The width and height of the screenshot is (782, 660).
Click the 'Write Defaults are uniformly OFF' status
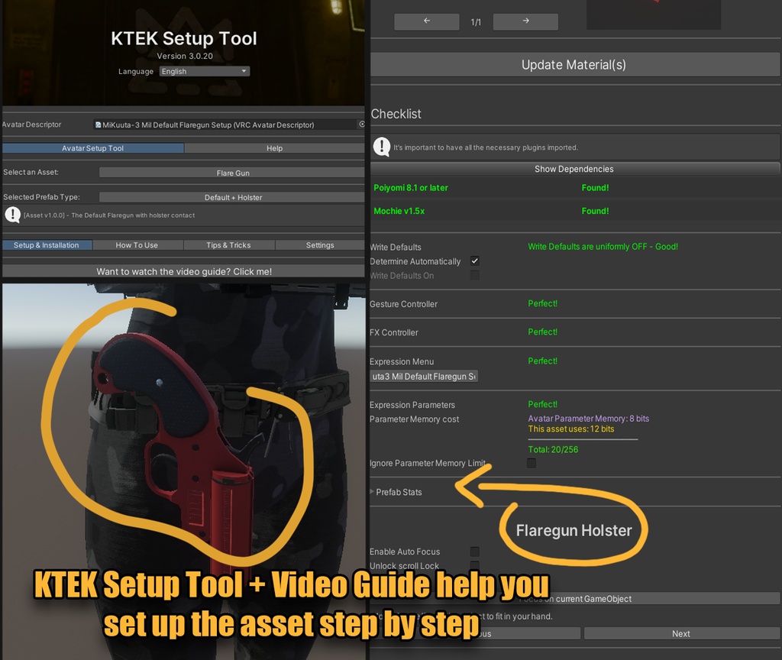(x=603, y=247)
